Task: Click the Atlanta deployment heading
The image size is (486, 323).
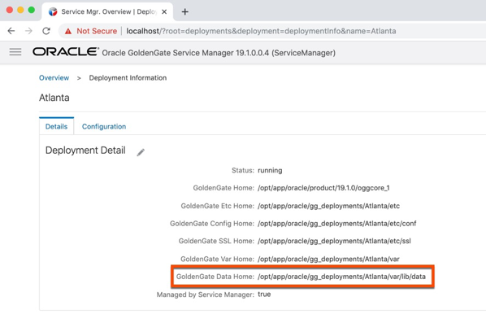Action: pyautogui.click(x=54, y=98)
